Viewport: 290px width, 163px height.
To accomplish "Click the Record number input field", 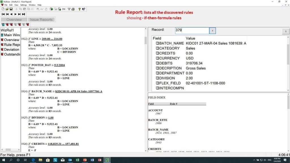I will point(192,30).
